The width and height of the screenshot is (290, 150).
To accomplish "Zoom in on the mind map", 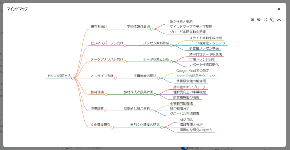I will [x=252, y=20].
